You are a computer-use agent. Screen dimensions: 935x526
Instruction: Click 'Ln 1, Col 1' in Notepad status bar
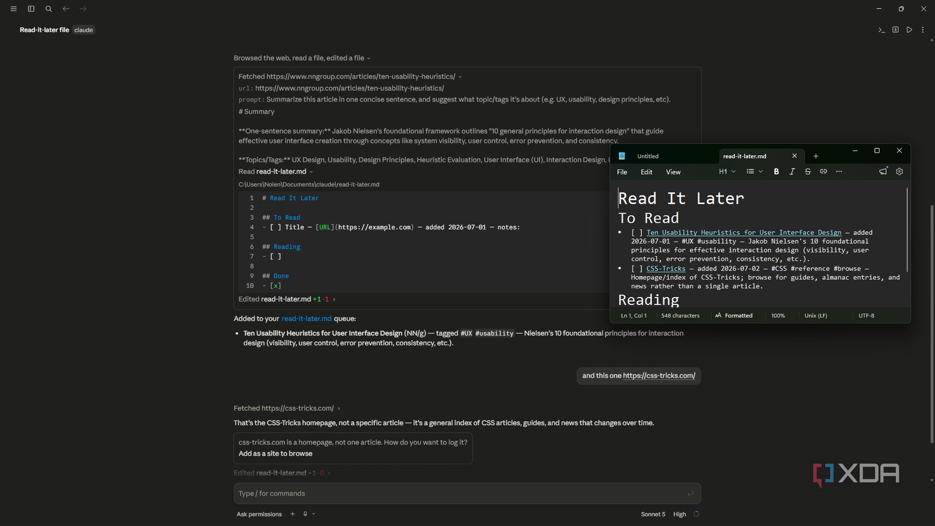point(634,316)
